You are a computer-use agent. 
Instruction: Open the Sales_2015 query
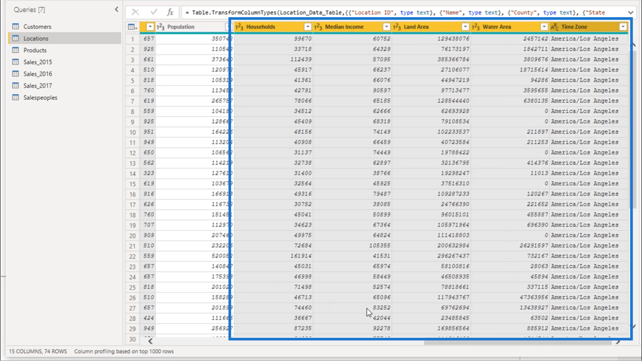pyautogui.click(x=38, y=62)
